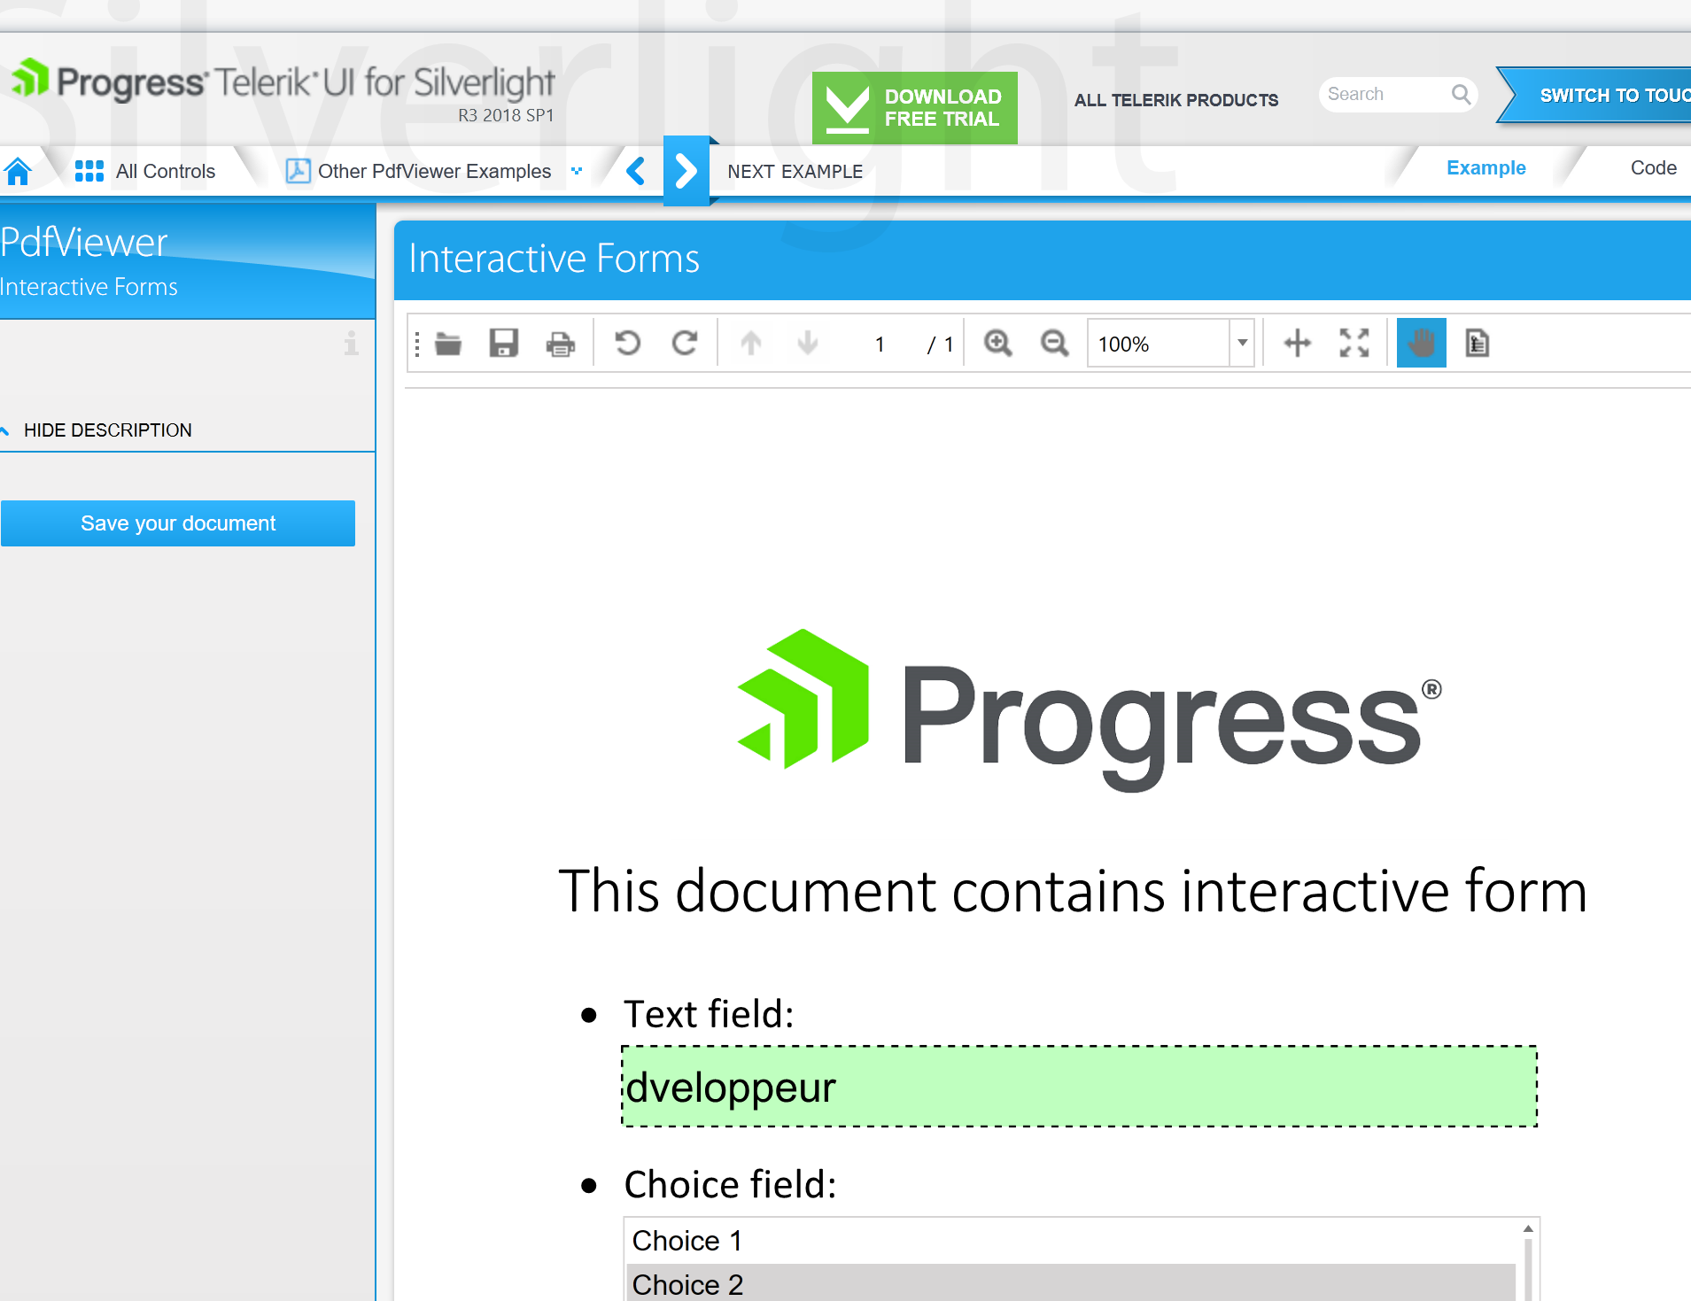Click the toolbar grip handle dots
The image size is (1691, 1301).
click(x=417, y=344)
